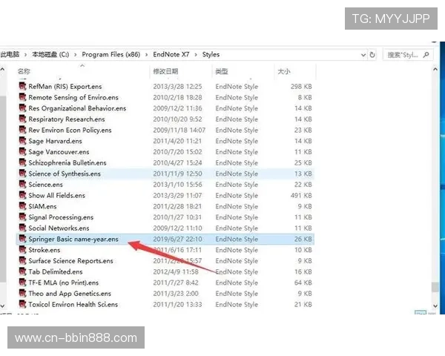The height and width of the screenshot is (356, 445).
Task: Open Program Files (x86) breadcrumb
Action: (x=111, y=54)
